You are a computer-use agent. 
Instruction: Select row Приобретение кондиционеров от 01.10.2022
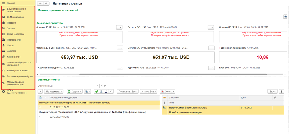[x=99, y=102]
